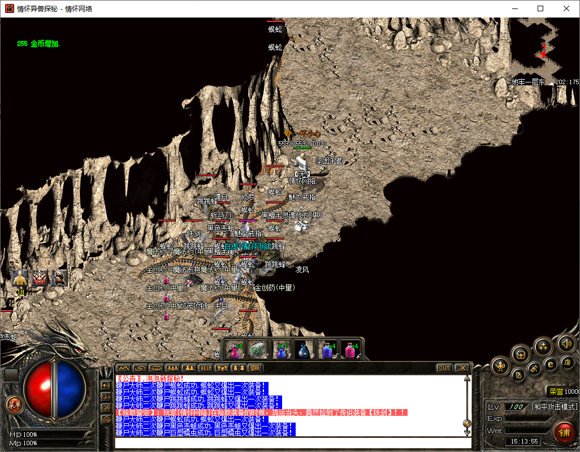
Task: Open the skills sparkle icon
Action: [x=543, y=347]
